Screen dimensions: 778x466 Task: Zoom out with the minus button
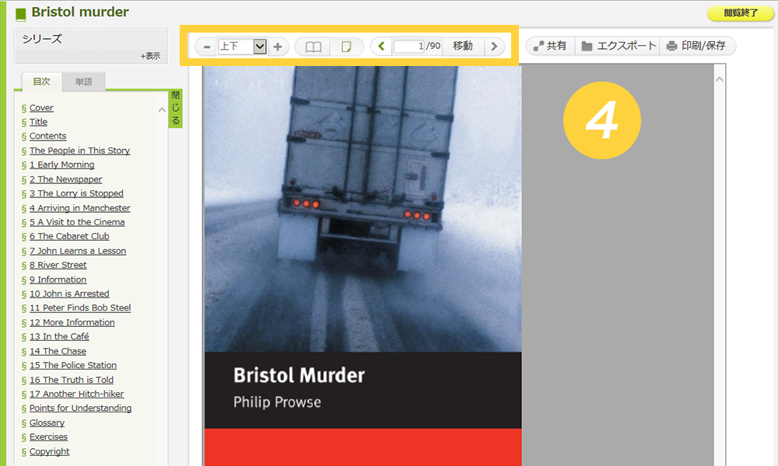click(207, 47)
